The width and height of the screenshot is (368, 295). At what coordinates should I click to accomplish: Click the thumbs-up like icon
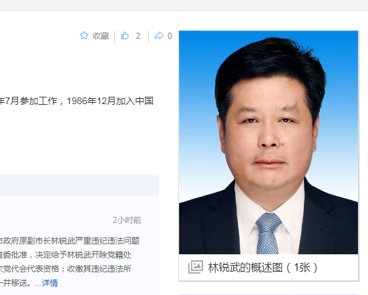coord(125,35)
